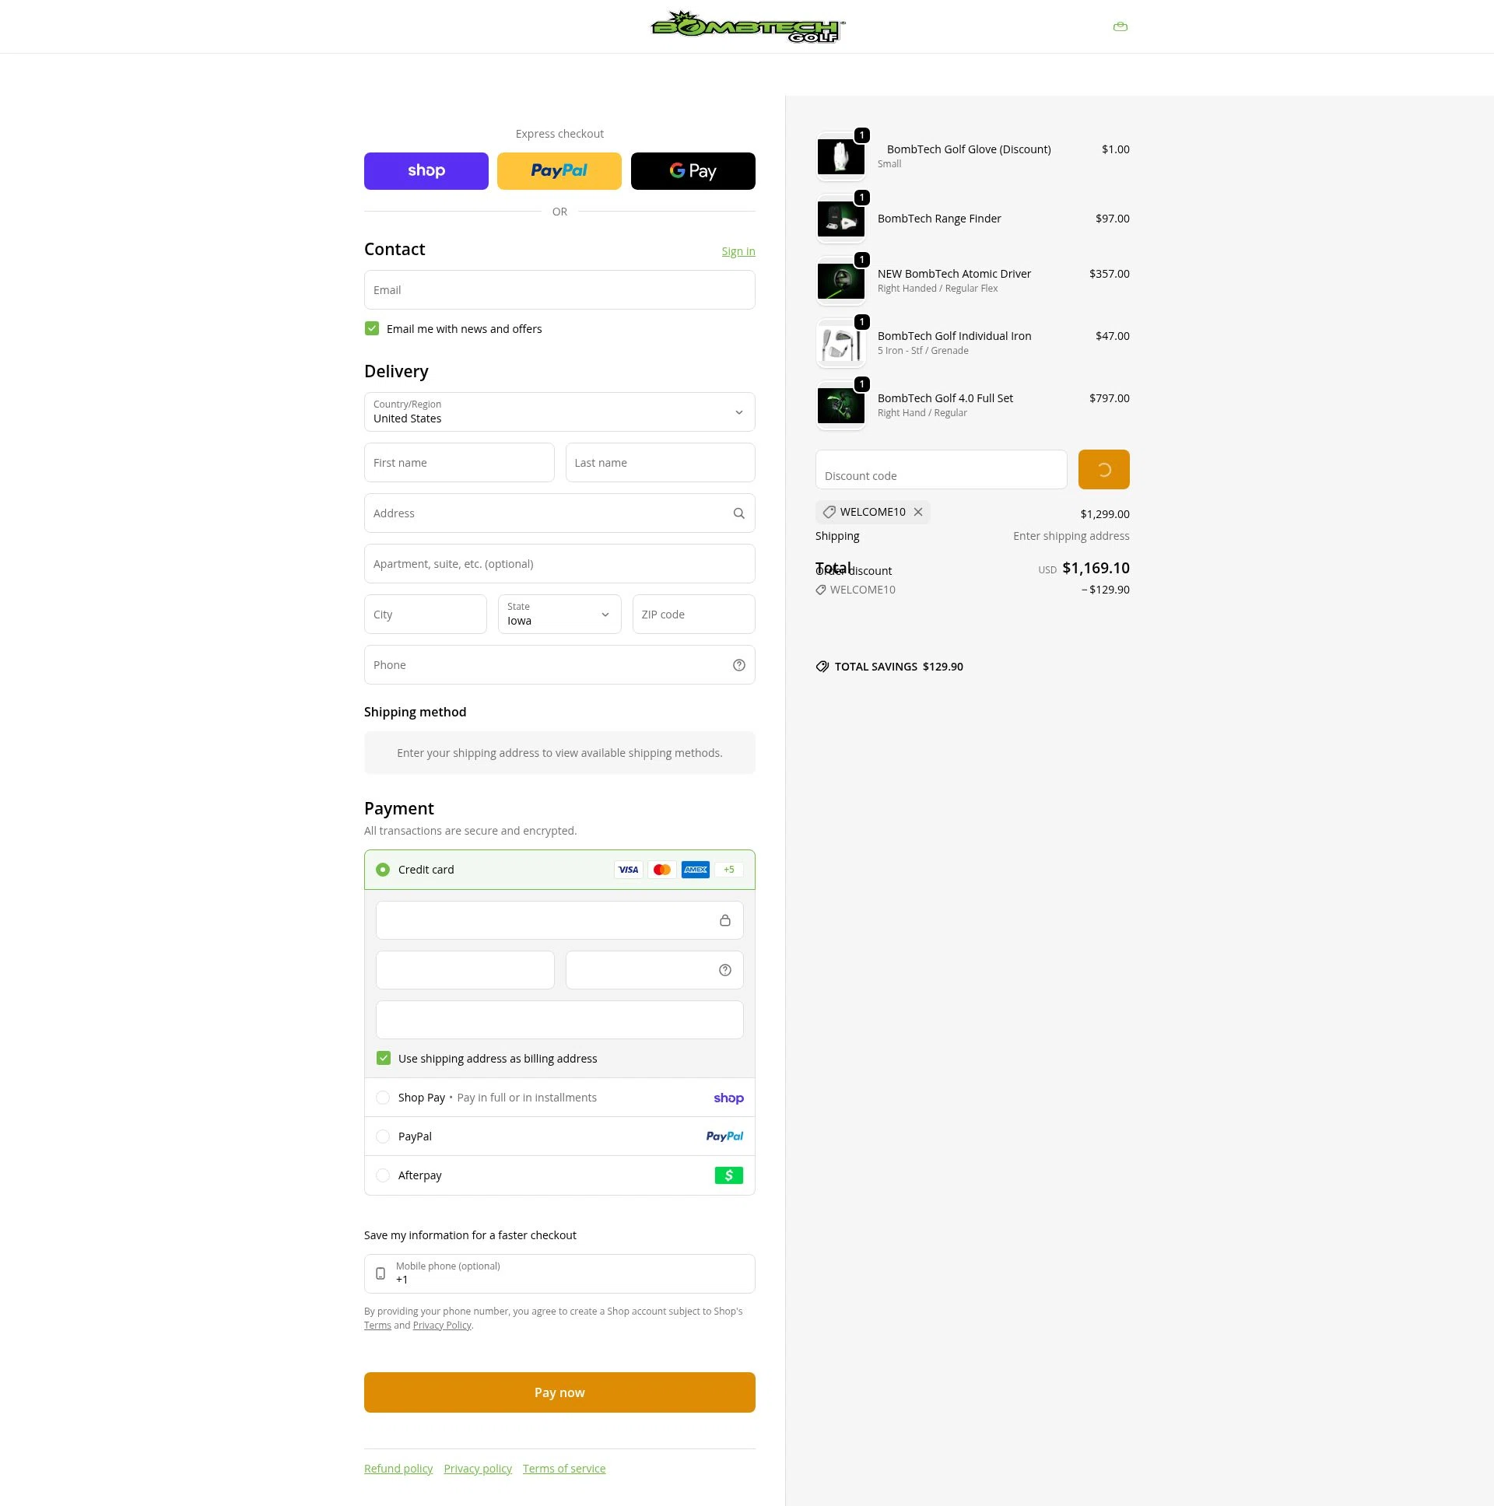The image size is (1494, 1506).
Task: Open the State dropdown showing Iowa
Action: 558,615
